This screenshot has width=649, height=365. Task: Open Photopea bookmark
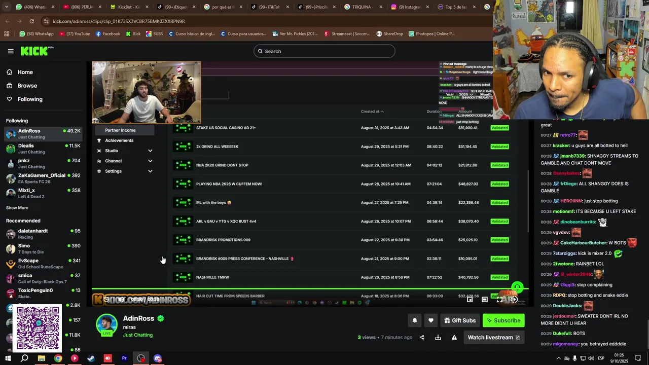point(431,34)
